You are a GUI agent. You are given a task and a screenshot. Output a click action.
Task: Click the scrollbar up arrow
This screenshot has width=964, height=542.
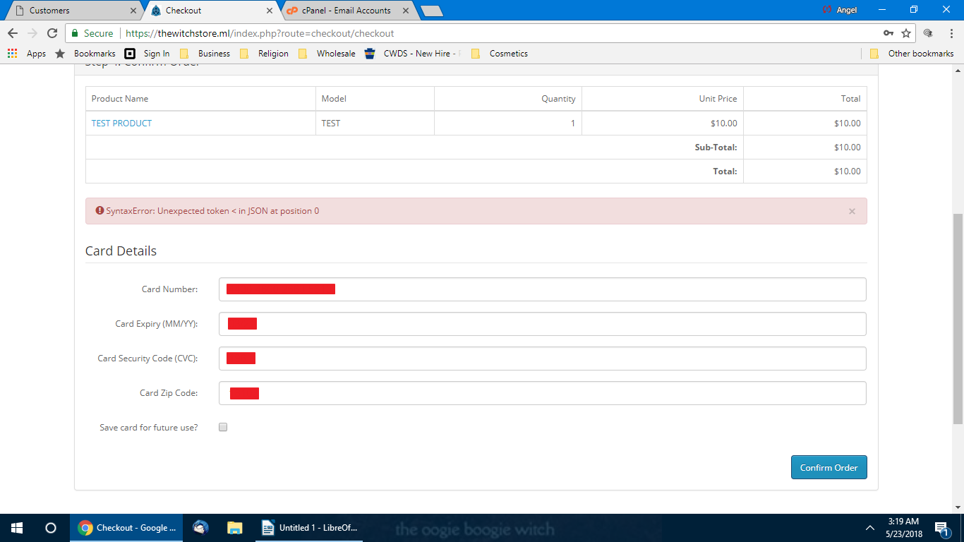958,71
